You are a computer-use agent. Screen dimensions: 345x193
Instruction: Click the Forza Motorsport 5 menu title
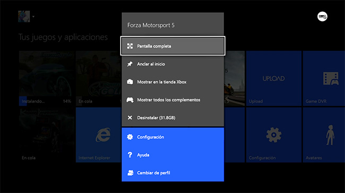[x=151, y=25]
